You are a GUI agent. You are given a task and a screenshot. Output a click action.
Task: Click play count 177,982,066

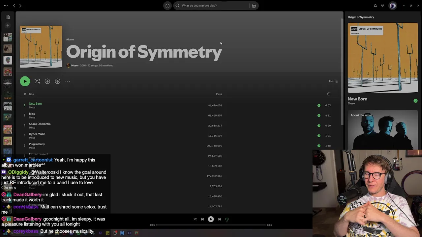pos(214,176)
